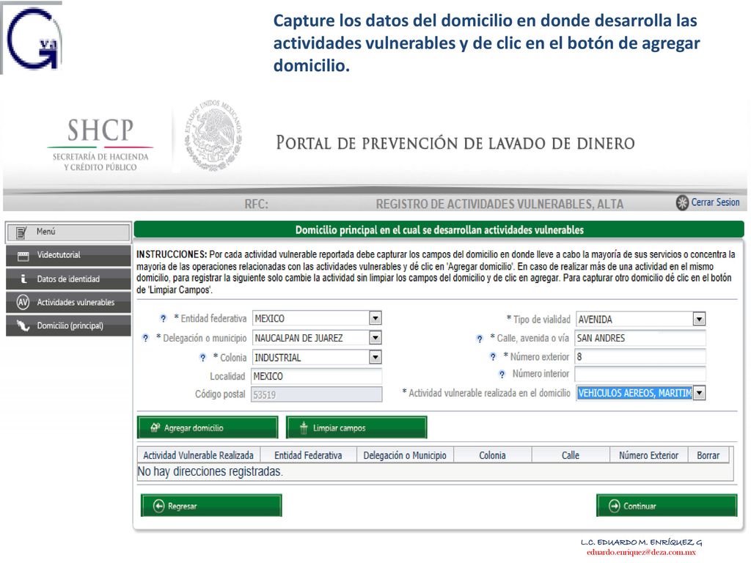Click the Calle, avenida o vía field
751x563 pixels.
640,338
